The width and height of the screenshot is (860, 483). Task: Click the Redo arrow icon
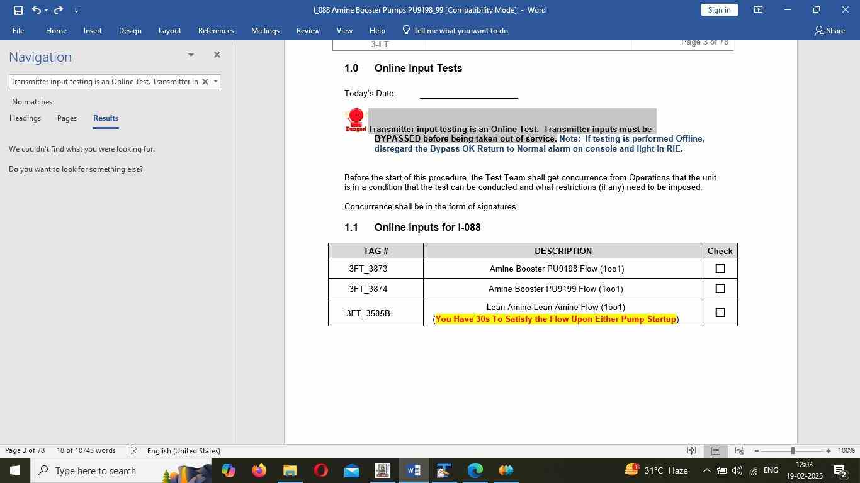[x=59, y=10]
